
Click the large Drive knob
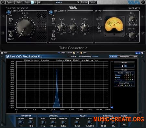[x=25, y=27]
